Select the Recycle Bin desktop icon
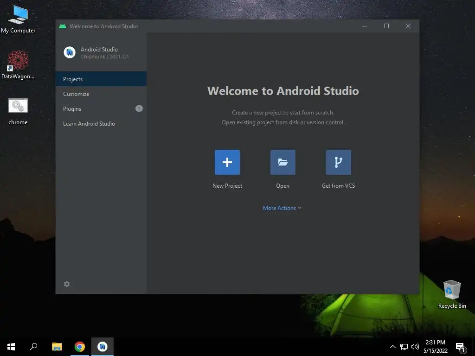 click(x=452, y=294)
